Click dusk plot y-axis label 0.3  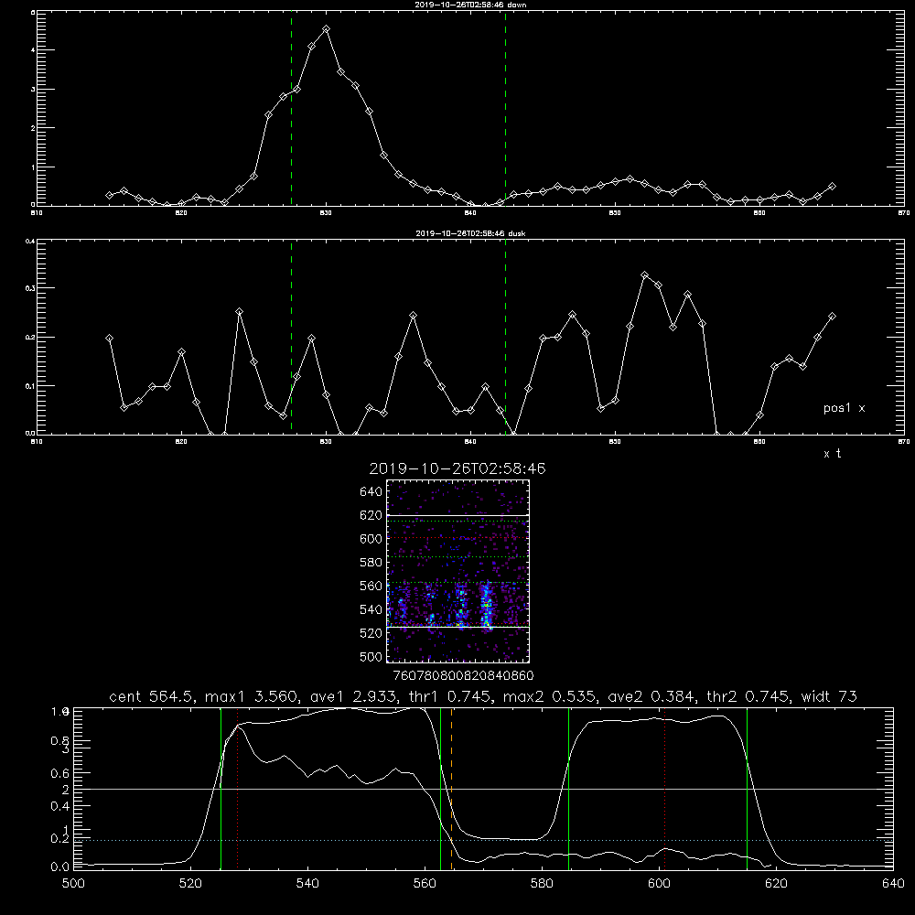30,288
